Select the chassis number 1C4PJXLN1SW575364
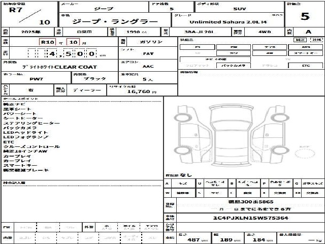 (250, 218)
